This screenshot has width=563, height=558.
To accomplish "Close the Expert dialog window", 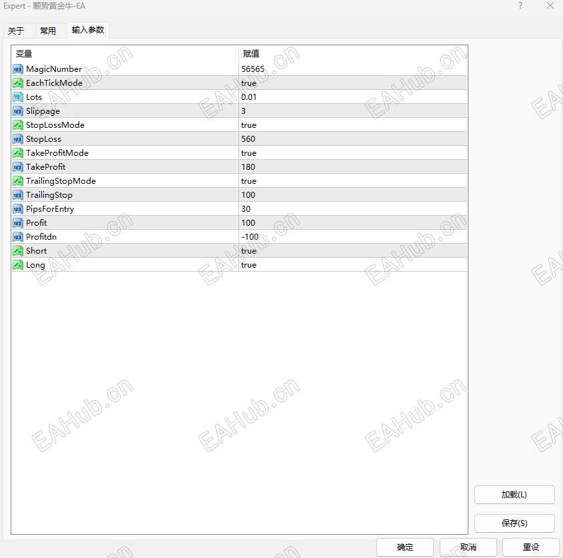I will pyautogui.click(x=550, y=6).
